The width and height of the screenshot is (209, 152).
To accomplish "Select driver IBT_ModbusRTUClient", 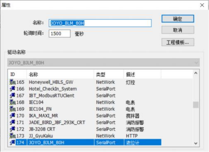I will click(x=52, y=96).
